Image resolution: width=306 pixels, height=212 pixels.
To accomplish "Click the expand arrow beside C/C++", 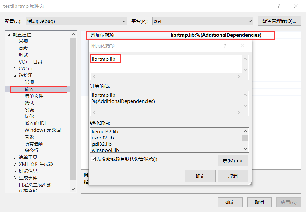I will coord(15,68).
